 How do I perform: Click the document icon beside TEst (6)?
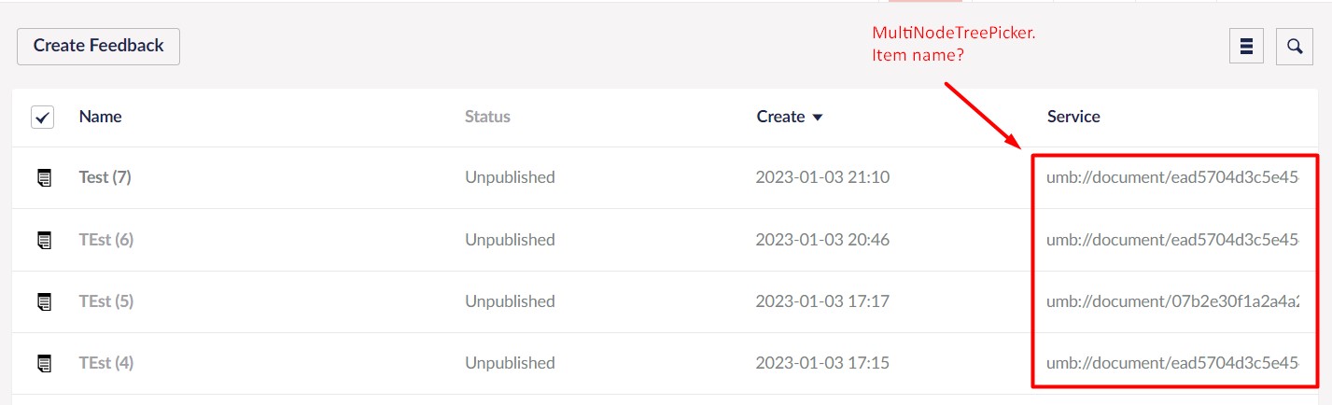click(x=44, y=240)
